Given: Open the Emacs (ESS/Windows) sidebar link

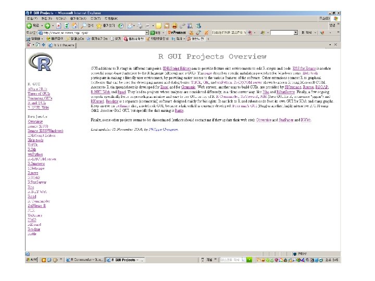Looking at the screenshot, I should pyautogui.click(x=45, y=131).
